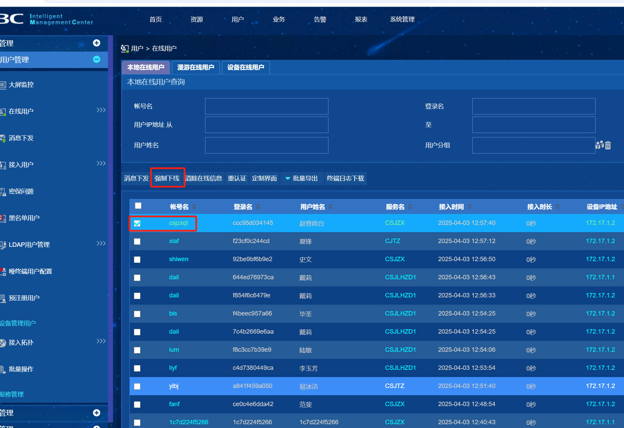
Task: Tick the checkbox for account bis
Action: [137, 314]
